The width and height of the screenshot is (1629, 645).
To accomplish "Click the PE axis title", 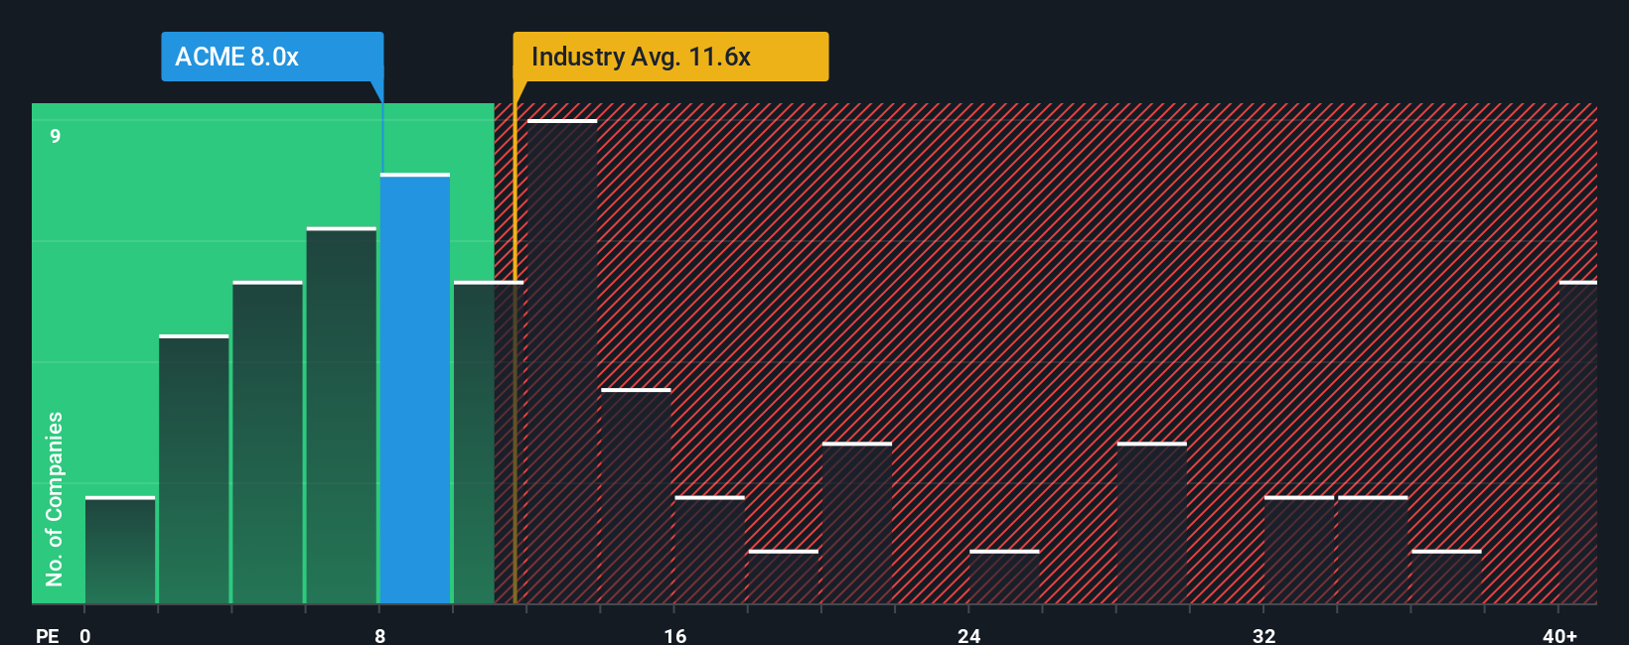I will (48, 635).
